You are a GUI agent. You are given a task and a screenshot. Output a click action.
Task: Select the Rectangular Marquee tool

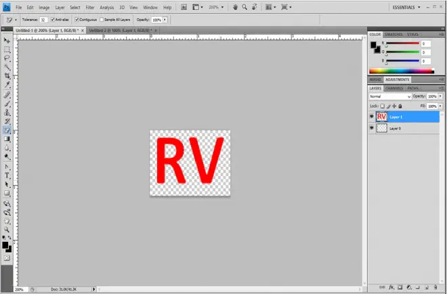(7, 50)
